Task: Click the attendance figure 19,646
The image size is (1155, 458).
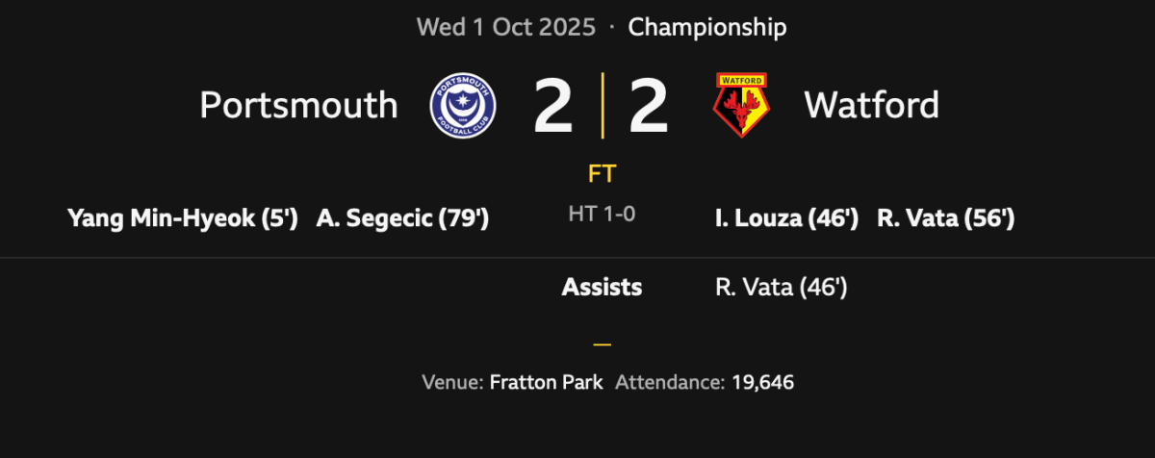Action: (x=762, y=382)
